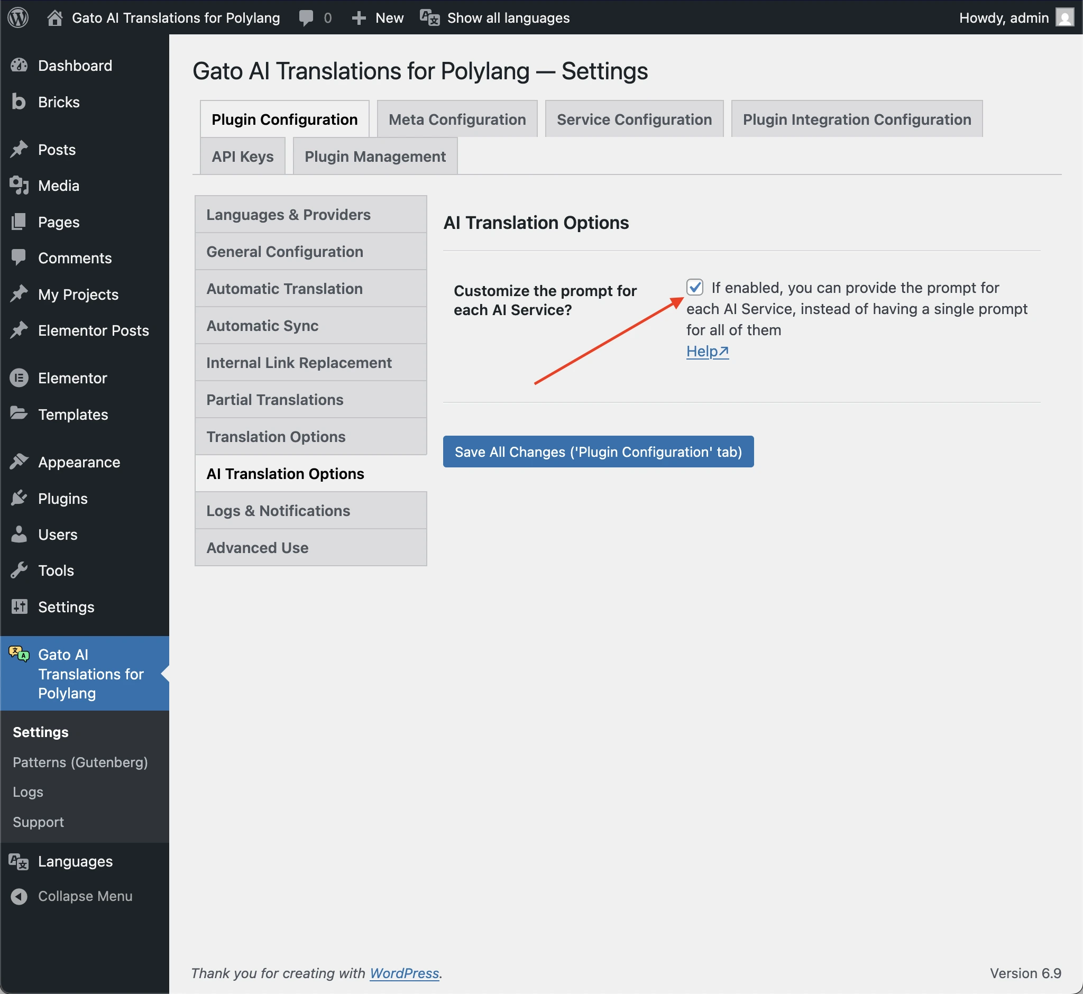Click the Tools wrench icon
The width and height of the screenshot is (1083, 994).
tap(20, 570)
